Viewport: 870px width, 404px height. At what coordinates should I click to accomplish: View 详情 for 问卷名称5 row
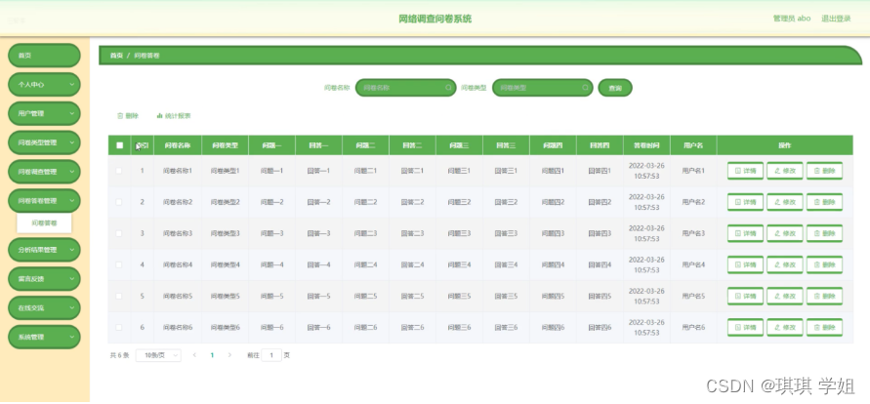click(x=745, y=296)
